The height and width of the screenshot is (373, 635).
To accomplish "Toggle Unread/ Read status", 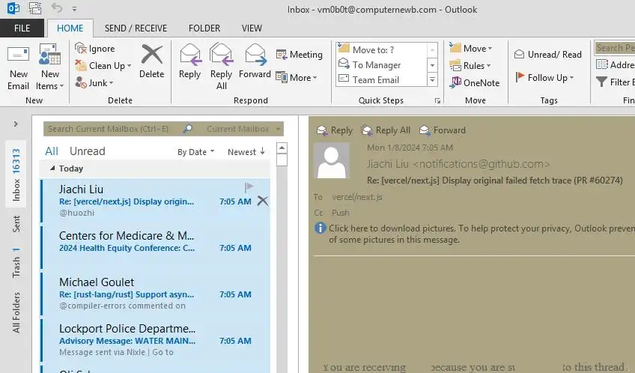I will pyautogui.click(x=548, y=54).
